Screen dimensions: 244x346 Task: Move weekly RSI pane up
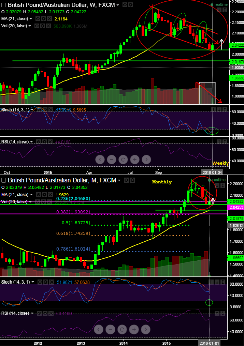(x=219, y=142)
